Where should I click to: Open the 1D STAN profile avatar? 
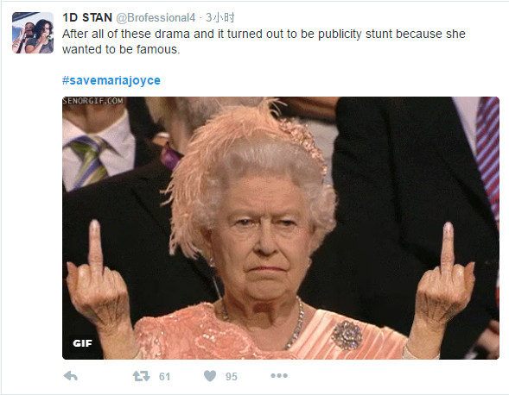coord(33,33)
